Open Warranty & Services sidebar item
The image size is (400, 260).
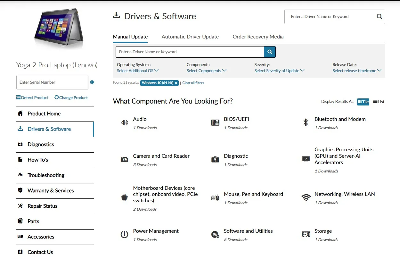(x=55, y=191)
